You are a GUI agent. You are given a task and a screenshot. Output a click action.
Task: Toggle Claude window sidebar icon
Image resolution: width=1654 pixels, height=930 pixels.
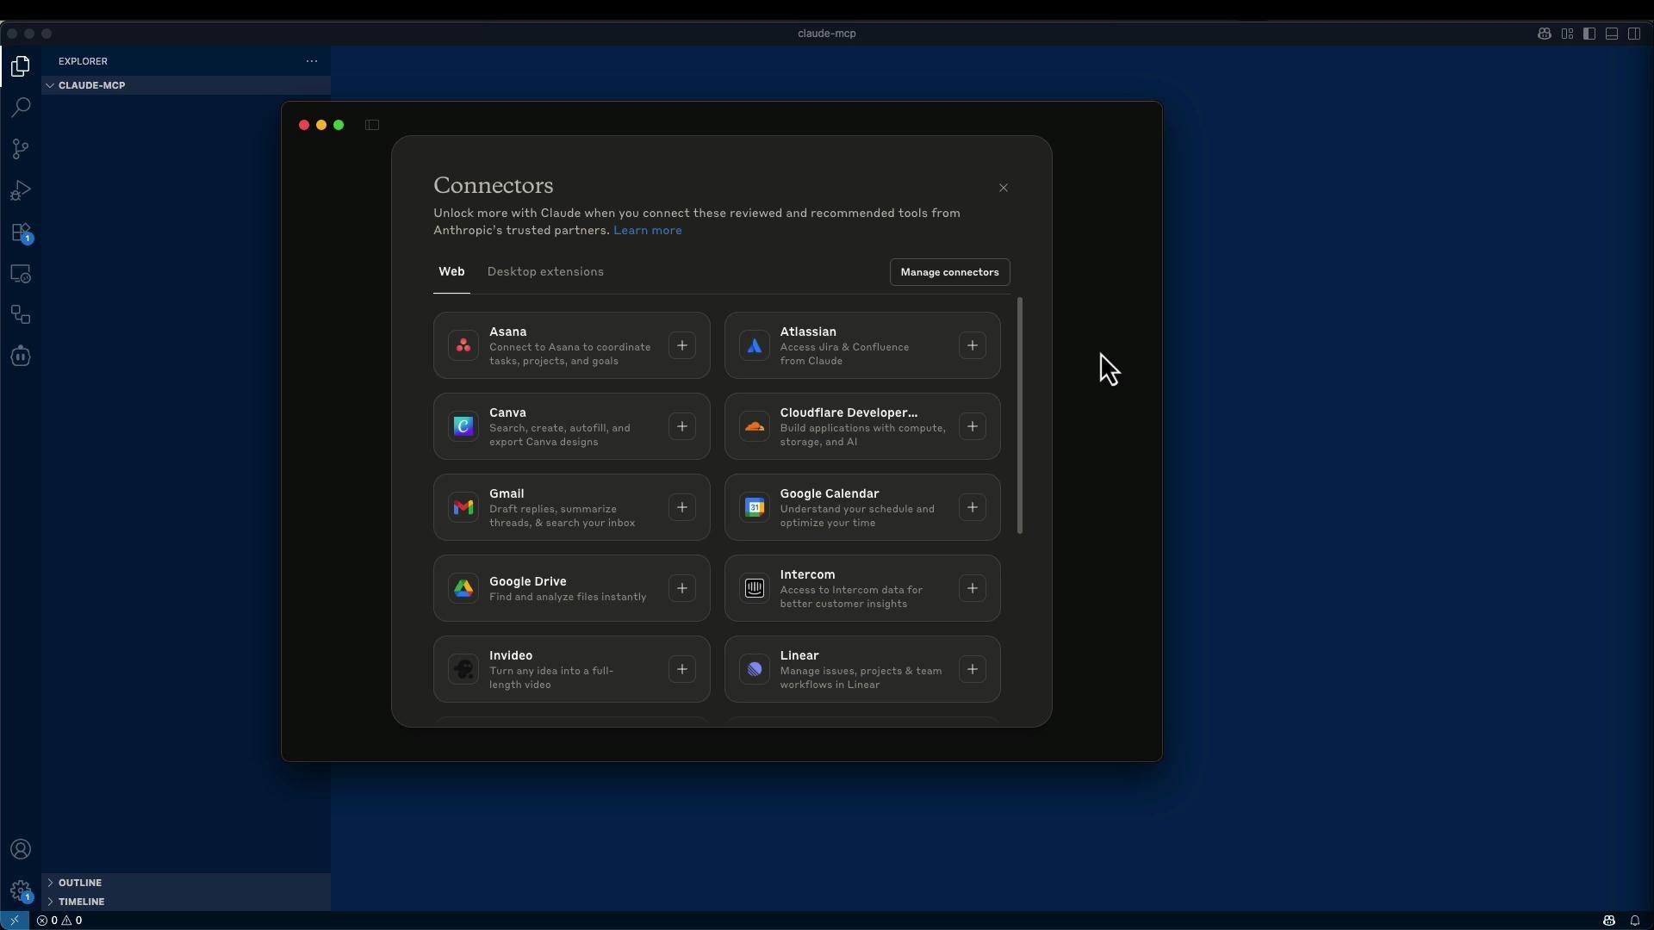coord(372,125)
